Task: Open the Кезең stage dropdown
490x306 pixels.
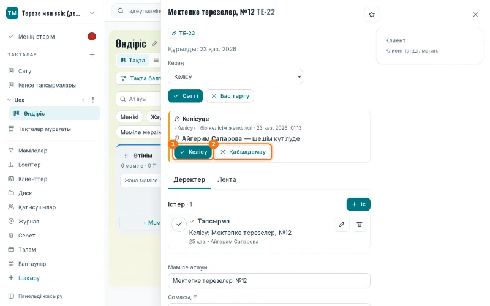Action: point(235,77)
